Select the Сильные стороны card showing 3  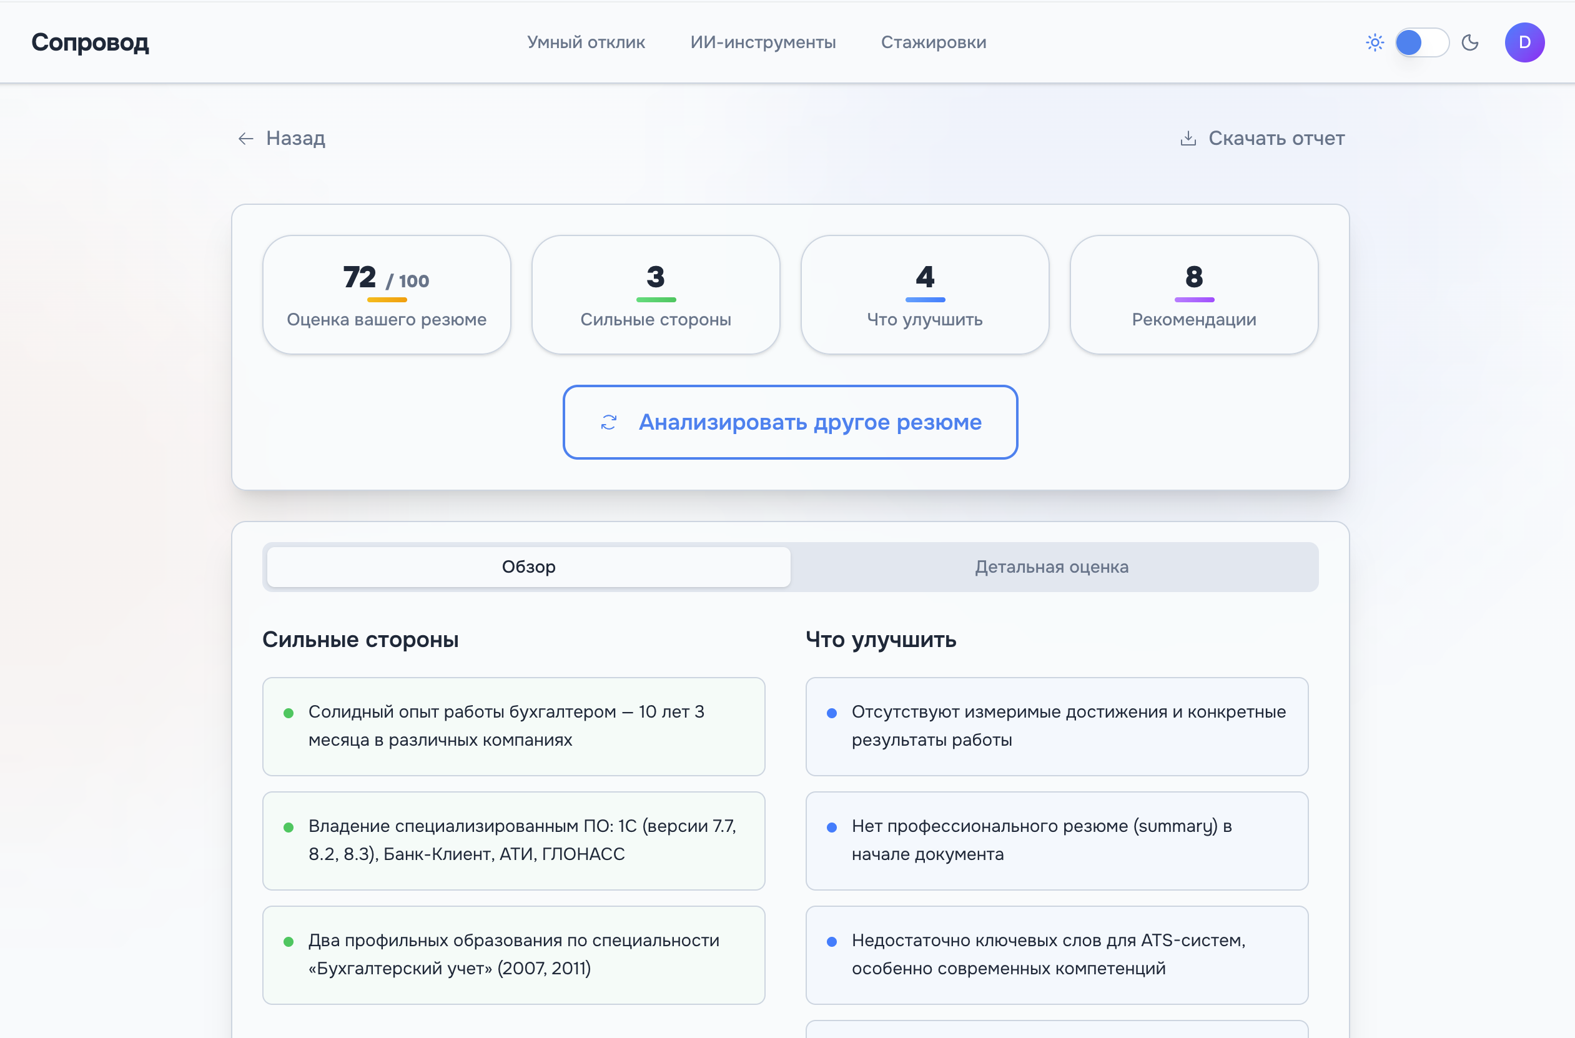(x=655, y=294)
